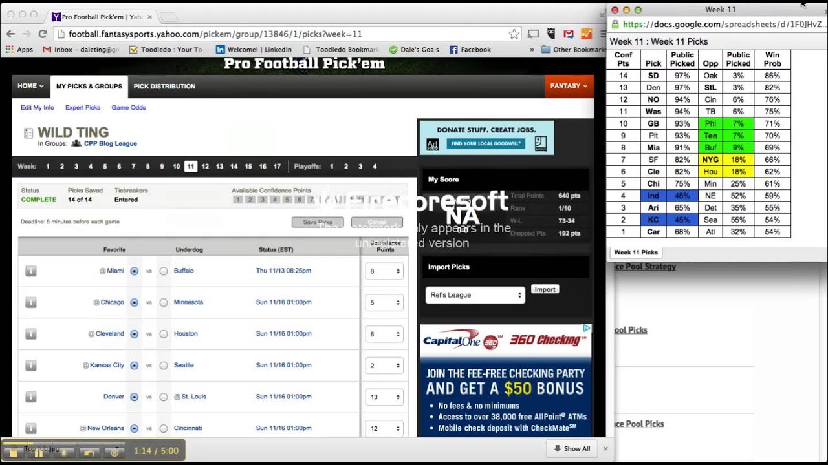Open the Gmail checker extension icon
Screen dimensions: 828x465
[x=569, y=34]
